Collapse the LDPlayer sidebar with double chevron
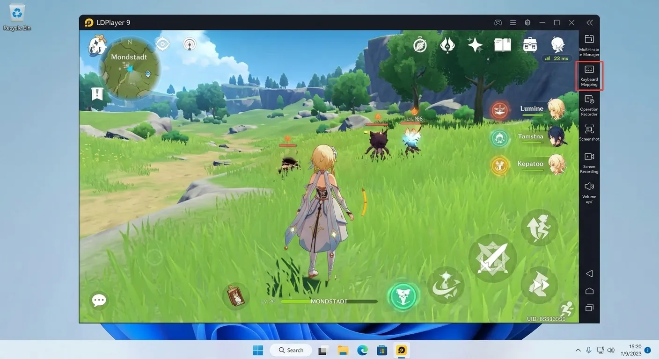Screen dimensions: 659x359 pyautogui.click(x=590, y=22)
